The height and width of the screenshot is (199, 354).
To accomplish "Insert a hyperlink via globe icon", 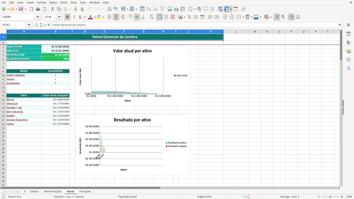I will (x=199, y=9).
